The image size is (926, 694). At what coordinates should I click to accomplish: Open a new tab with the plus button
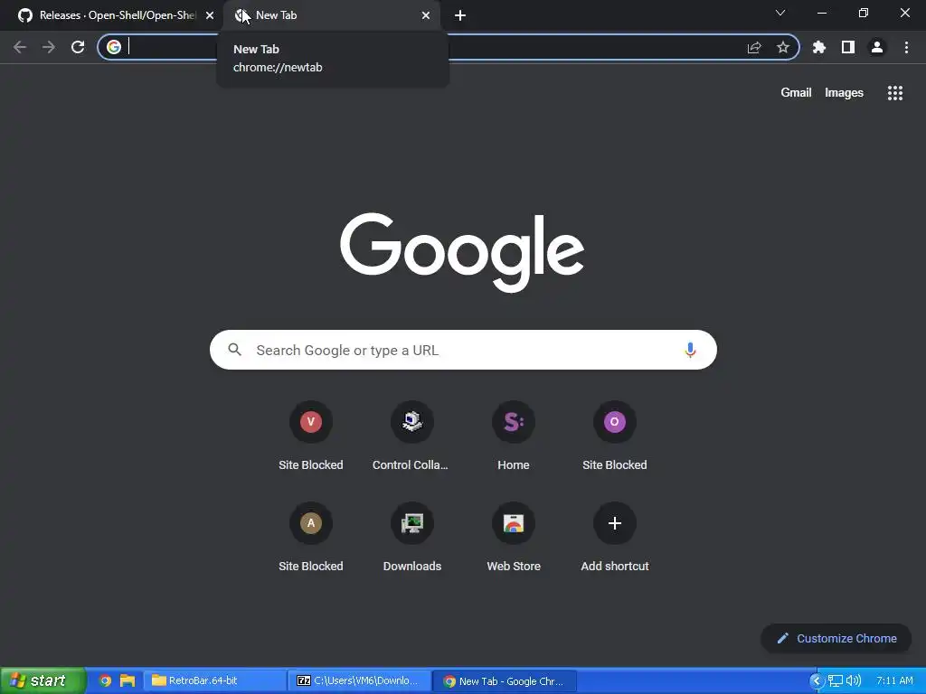[460, 15]
